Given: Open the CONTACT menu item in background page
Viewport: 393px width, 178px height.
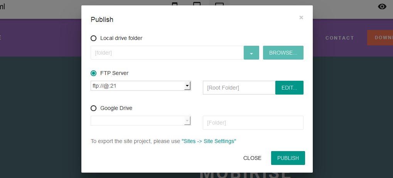Looking at the screenshot, I should 340,38.
